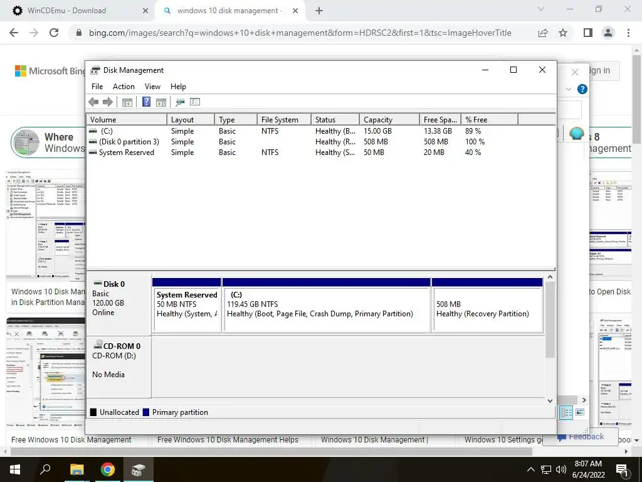Open taskbar Search magnifier
Viewport: 642px width, 482px height.
tap(45, 469)
